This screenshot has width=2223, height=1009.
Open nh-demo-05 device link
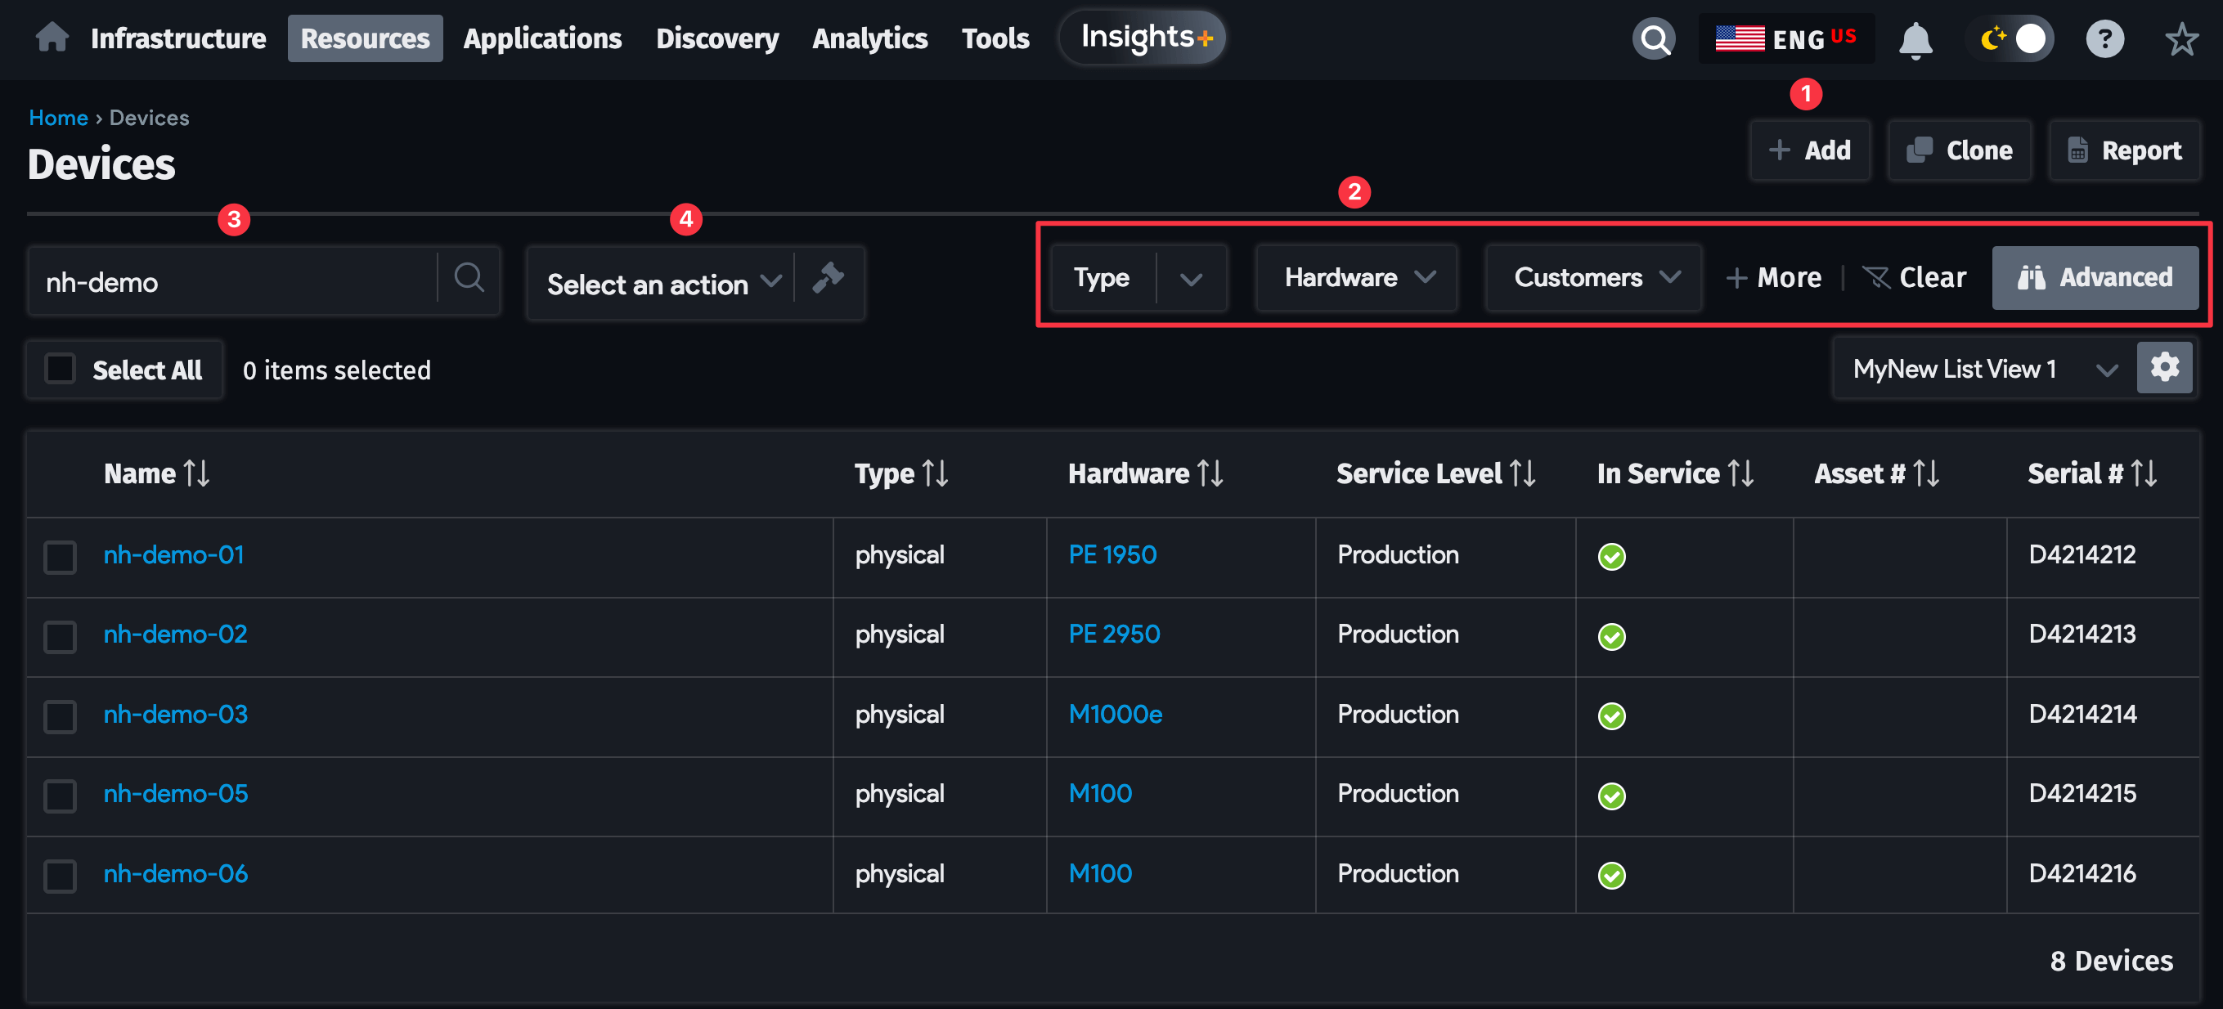pos(175,793)
